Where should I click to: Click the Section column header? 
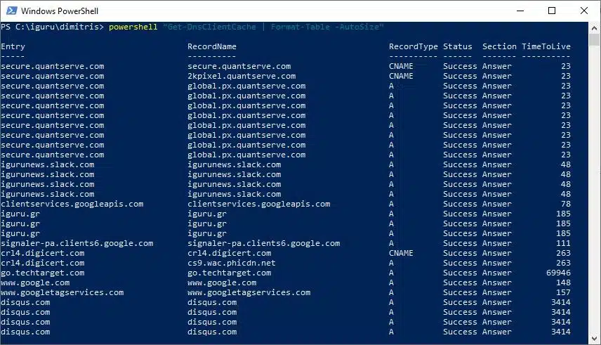click(x=499, y=46)
